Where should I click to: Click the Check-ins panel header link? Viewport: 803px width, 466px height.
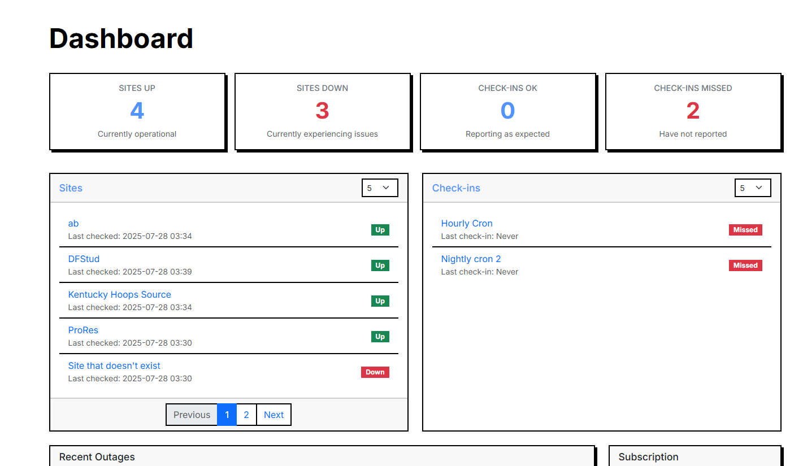pos(456,188)
